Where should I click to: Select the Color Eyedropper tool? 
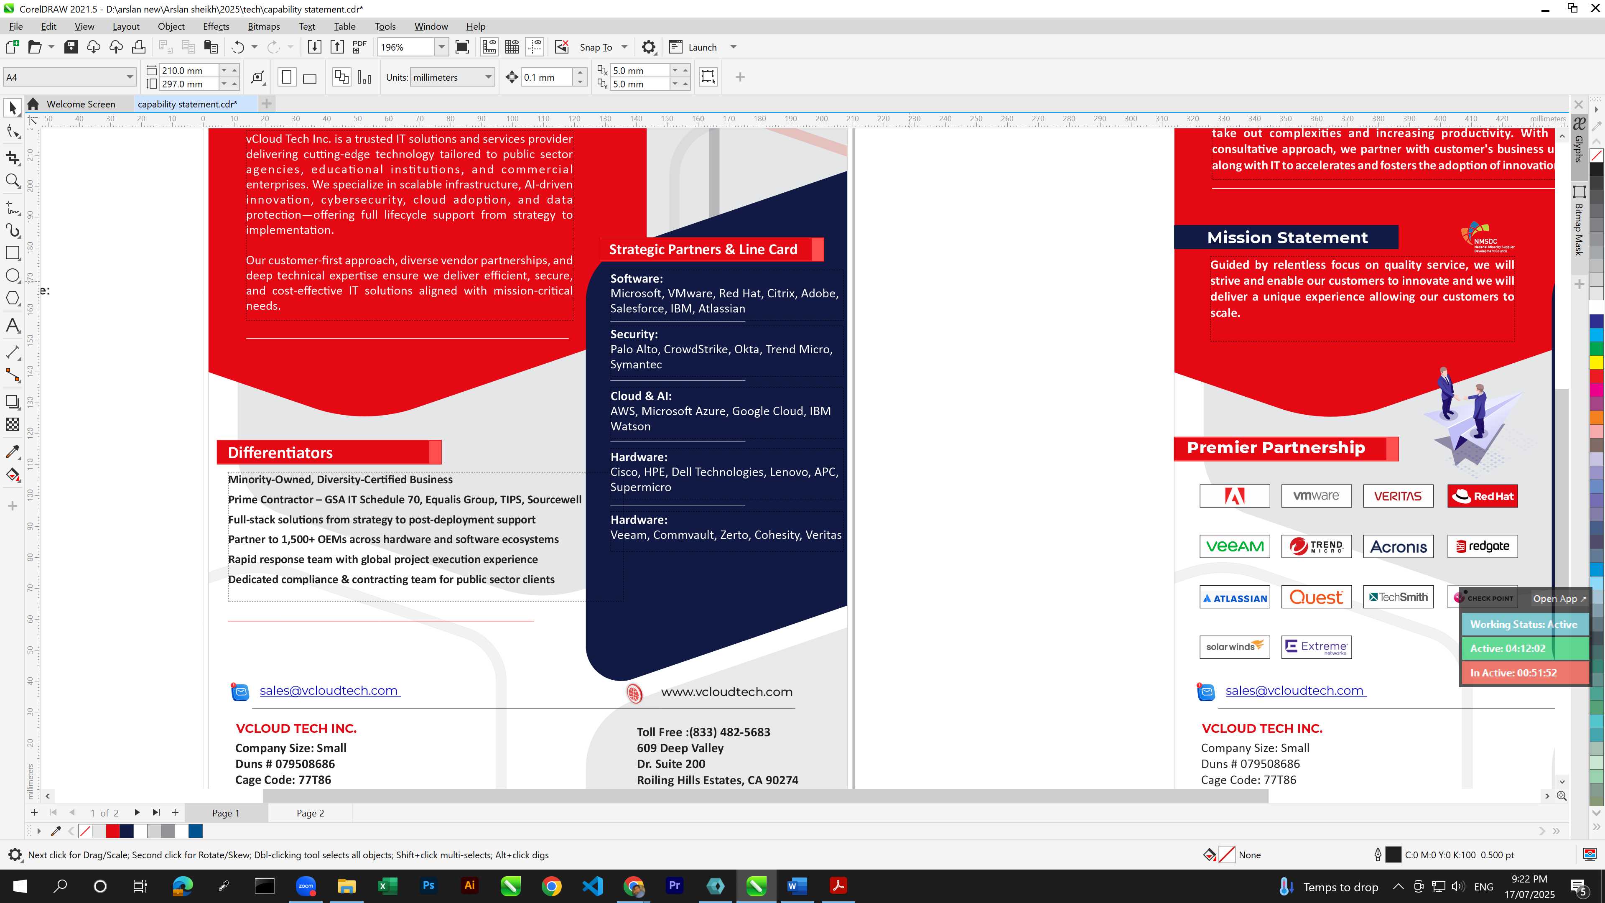[13, 451]
